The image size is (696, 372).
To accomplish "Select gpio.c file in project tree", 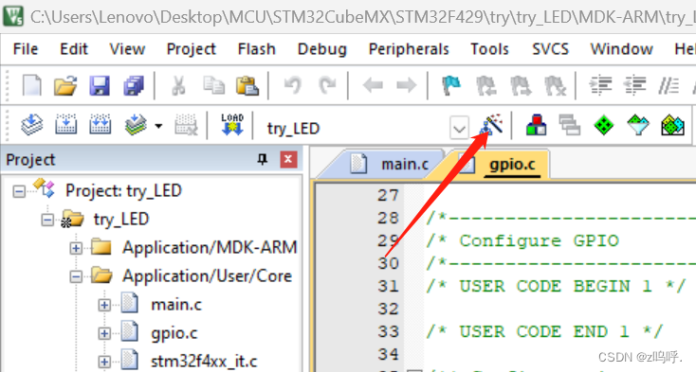I will (x=174, y=333).
